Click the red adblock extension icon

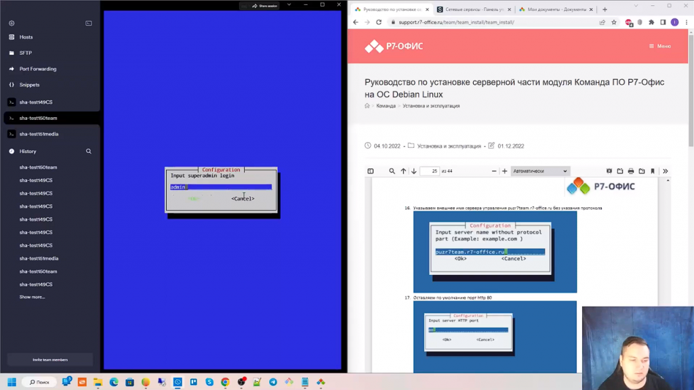tap(628, 22)
